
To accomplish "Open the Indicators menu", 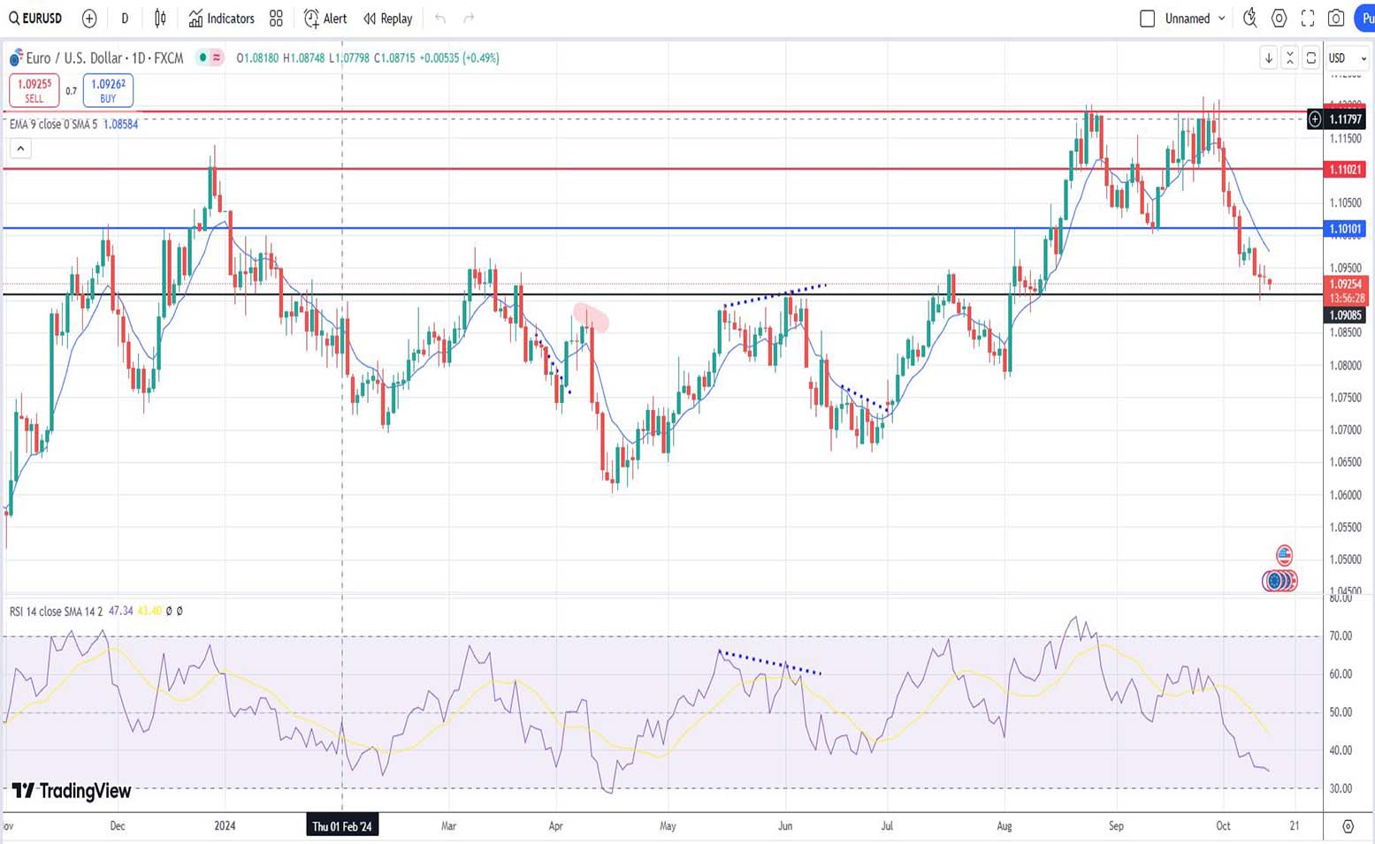I will (221, 19).
